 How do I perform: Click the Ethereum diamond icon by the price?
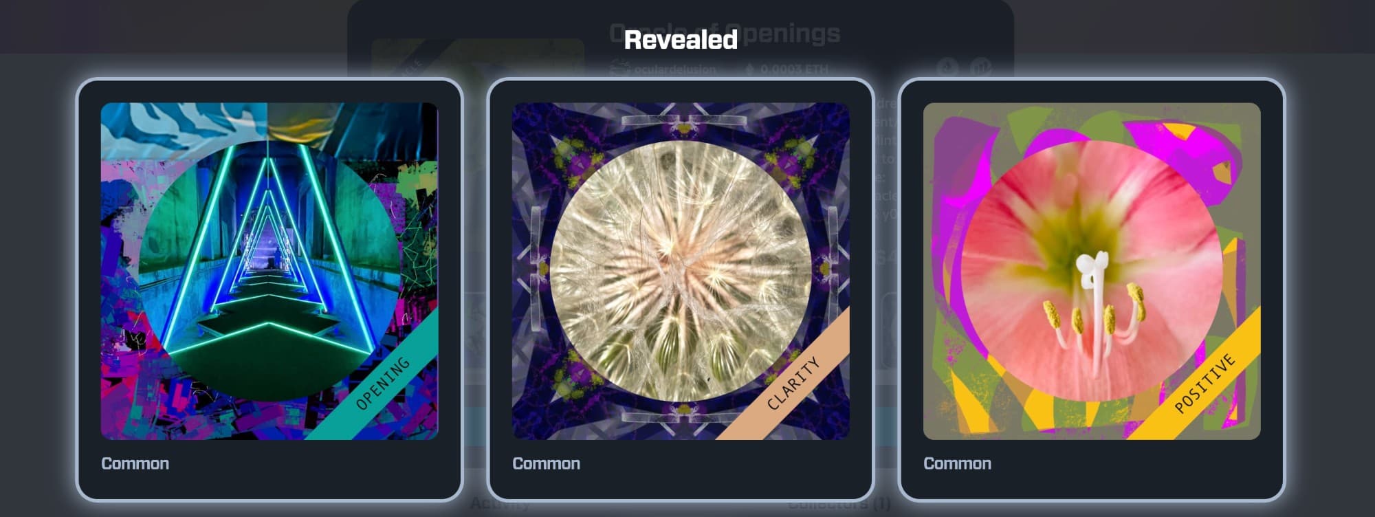click(750, 69)
